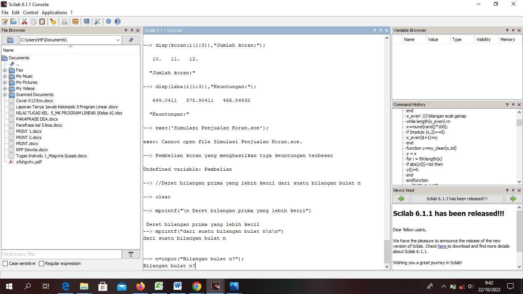Click the file/directory filter input field
Screen dimensions: 523x294
tap(61, 254)
